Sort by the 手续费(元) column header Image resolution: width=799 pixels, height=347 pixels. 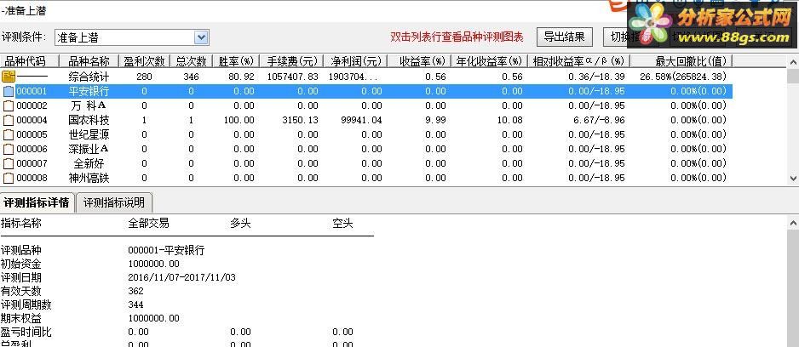point(291,61)
